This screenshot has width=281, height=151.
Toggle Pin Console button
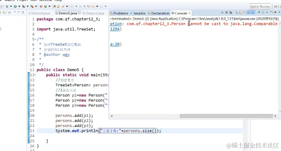coord(259,12)
